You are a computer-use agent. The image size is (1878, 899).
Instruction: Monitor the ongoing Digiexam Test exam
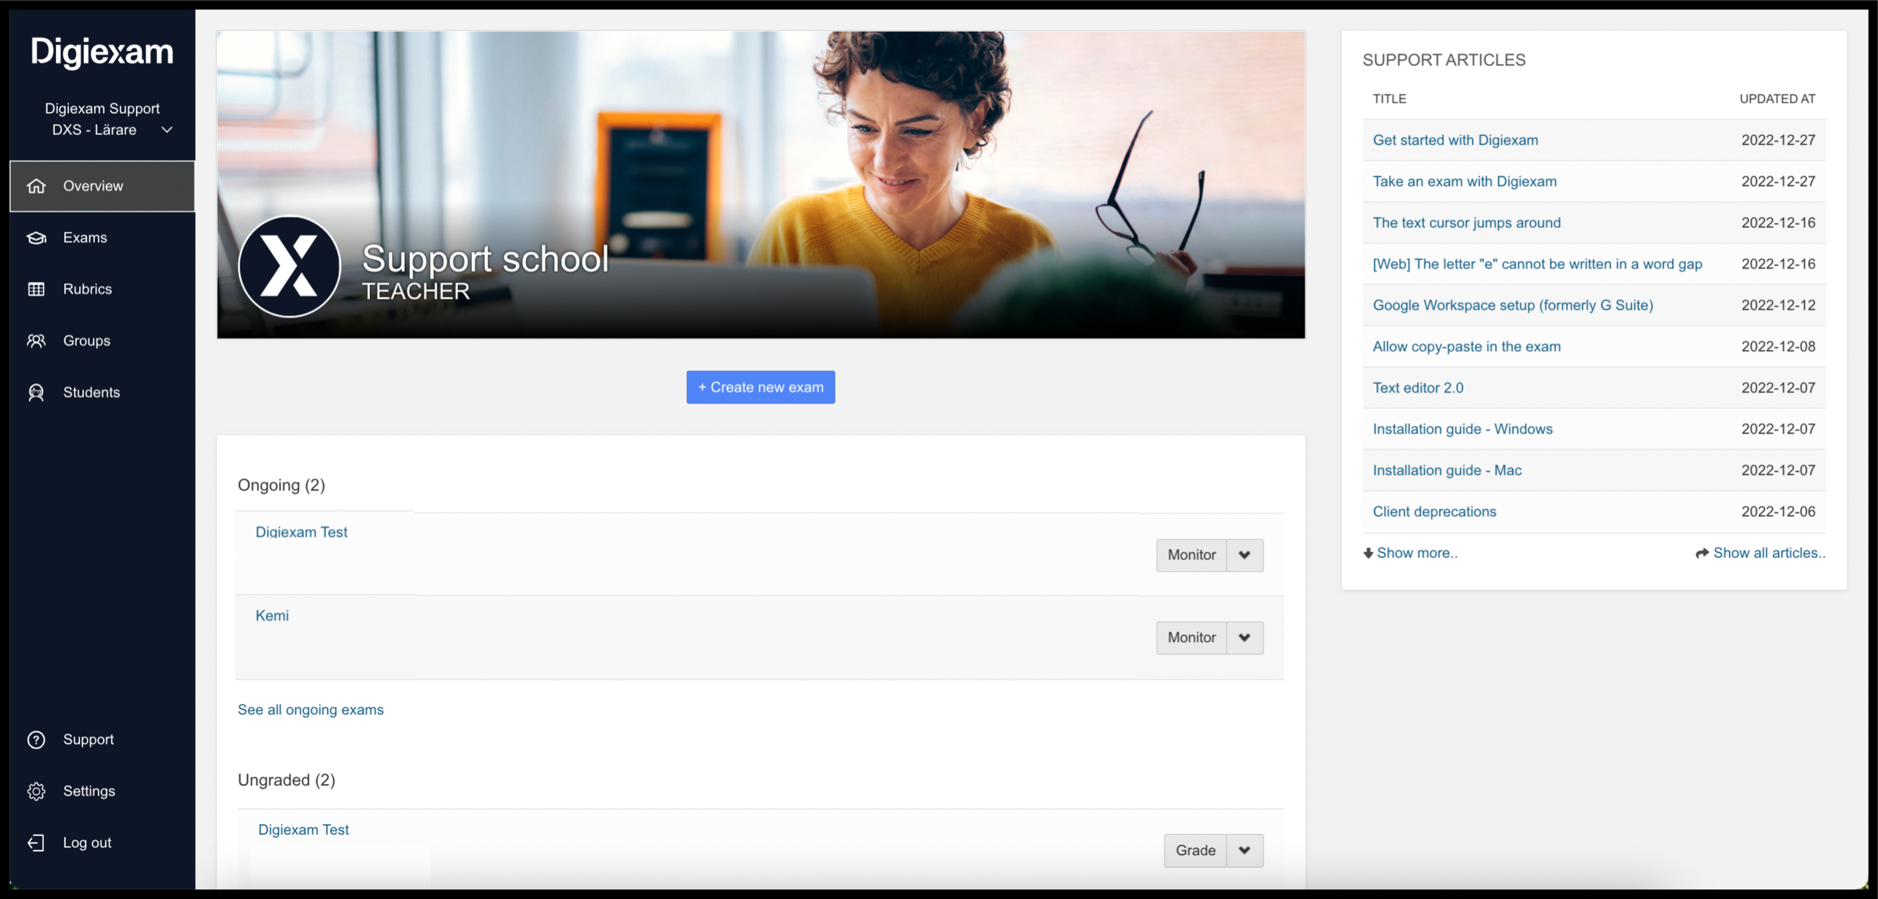pos(1192,555)
